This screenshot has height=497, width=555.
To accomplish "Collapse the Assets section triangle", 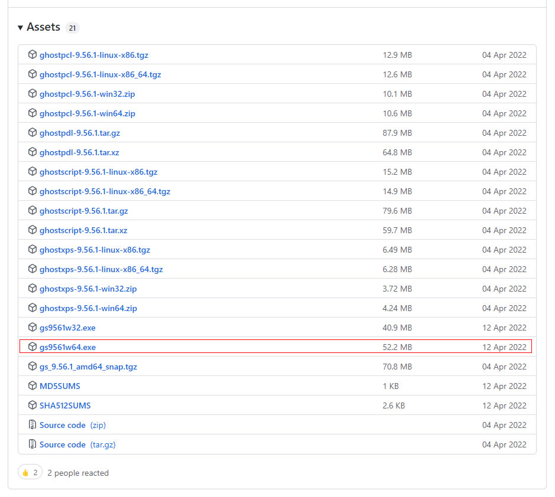I will pos(21,28).
